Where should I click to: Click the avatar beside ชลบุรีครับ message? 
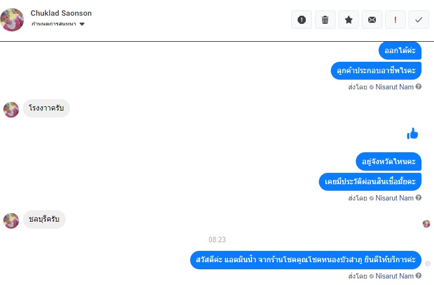pyautogui.click(x=11, y=221)
